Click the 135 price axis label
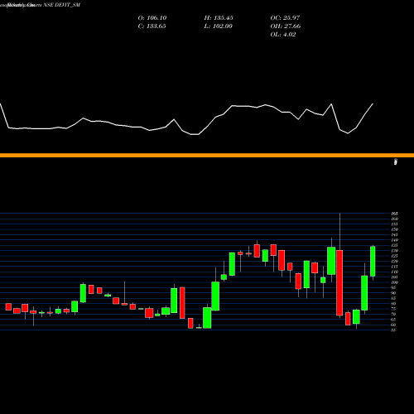The image size is (414, 414). coord(394,245)
